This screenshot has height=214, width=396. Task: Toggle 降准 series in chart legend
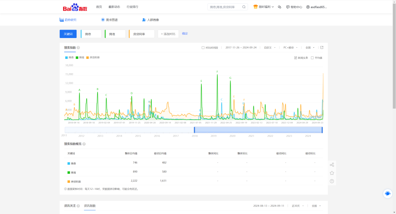coord(80,57)
